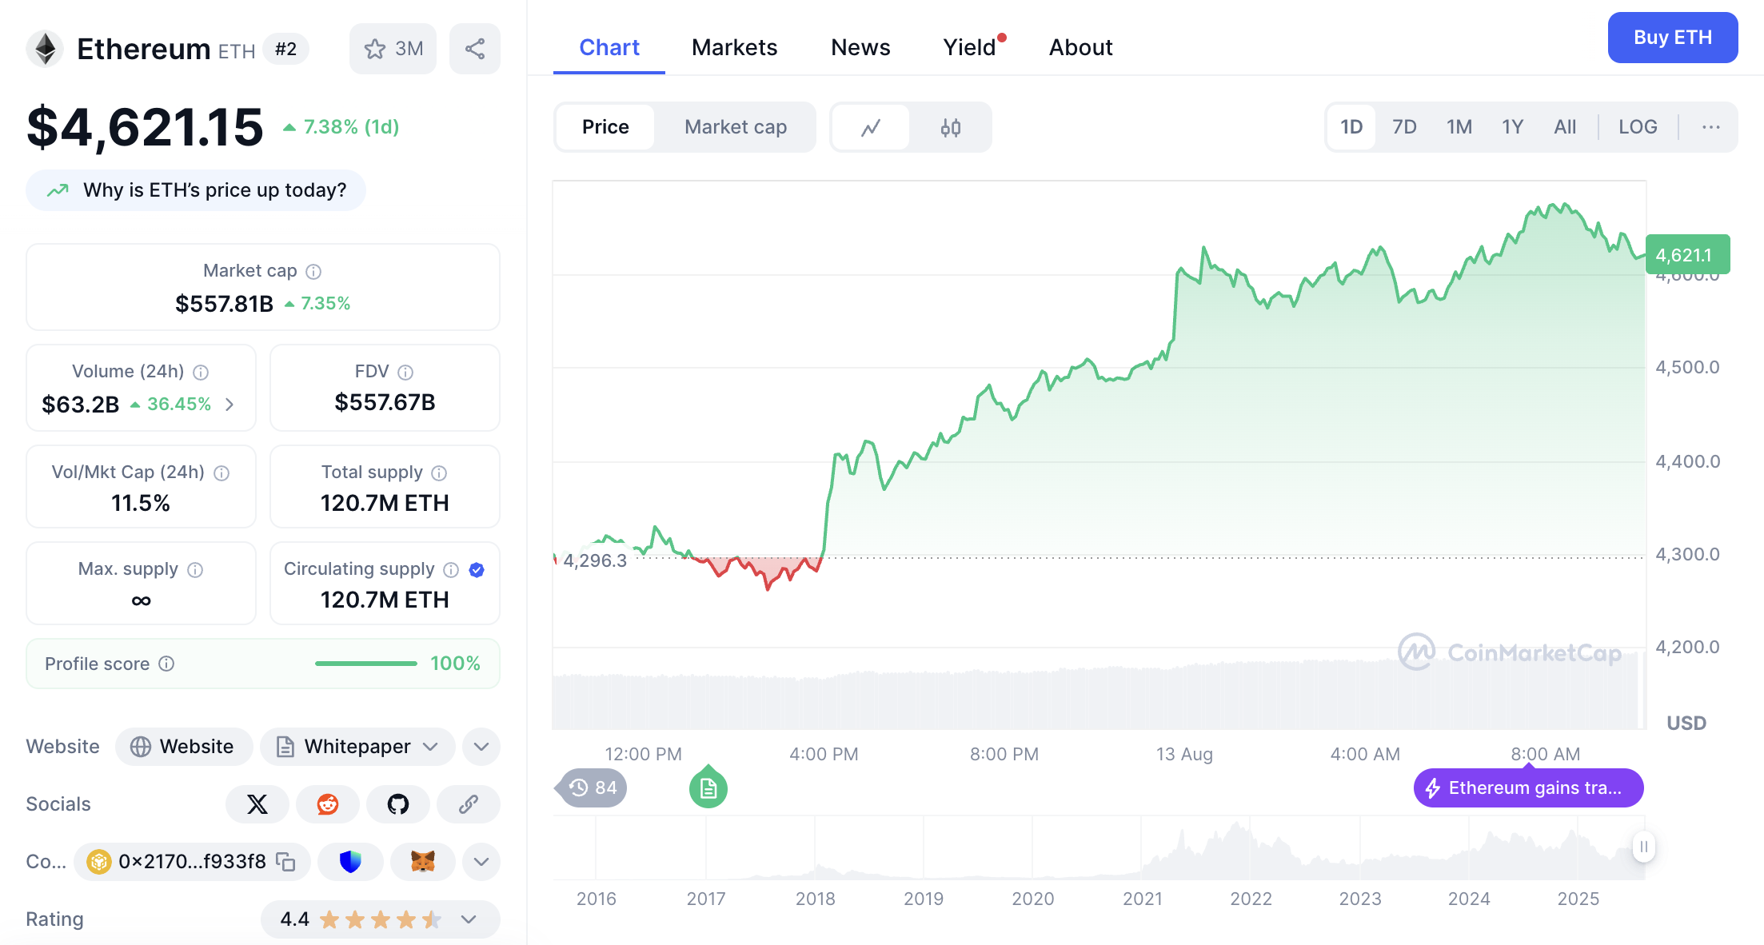Click the verified circulating supply badge

[477, 570]
